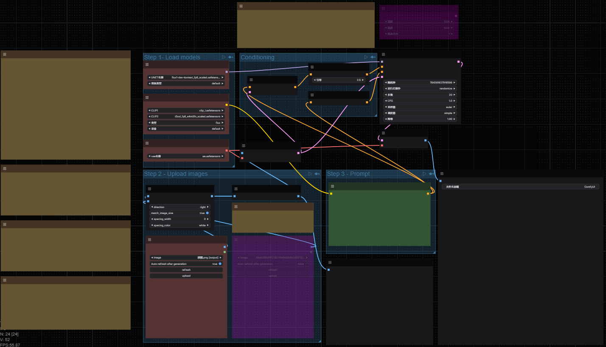Open hamburger menu of the red image upload node

[149, 239]
